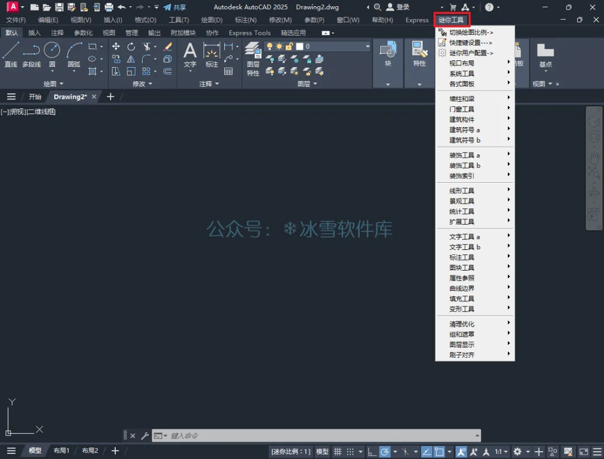Add a new drawing tab with plus
This screenshot has height=459, width=604.
[111, 97]
